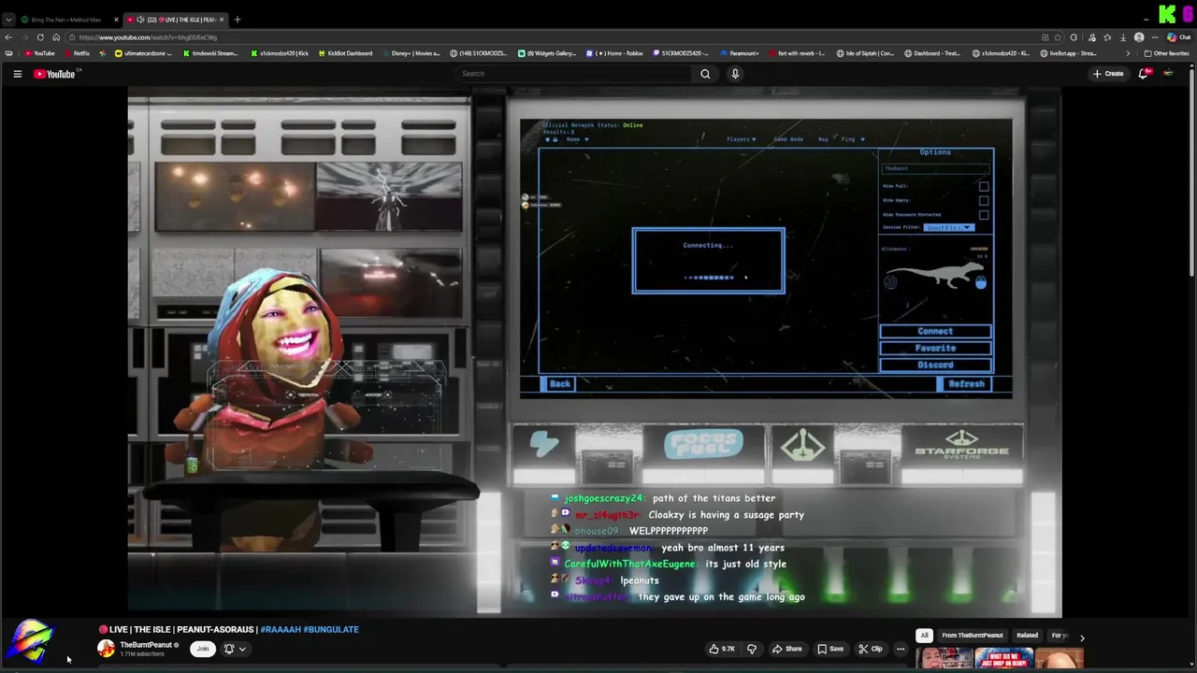The image size is (1197, 673).
Task: Open the YouTube account avatar menu
Action: coord(1168,74)
